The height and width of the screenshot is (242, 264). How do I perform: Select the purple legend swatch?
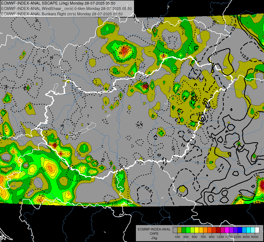click(x=231, y=230)
